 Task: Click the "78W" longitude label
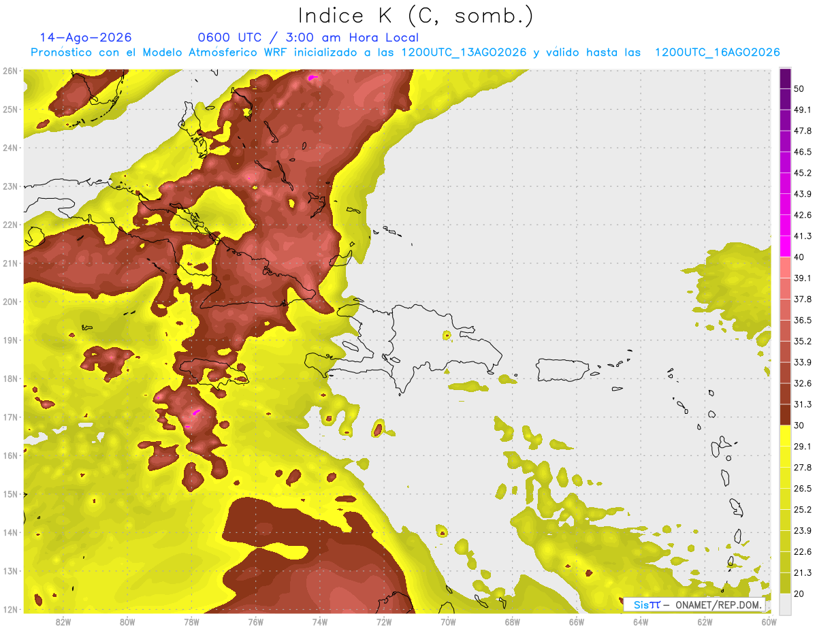(x=191, y=621)
